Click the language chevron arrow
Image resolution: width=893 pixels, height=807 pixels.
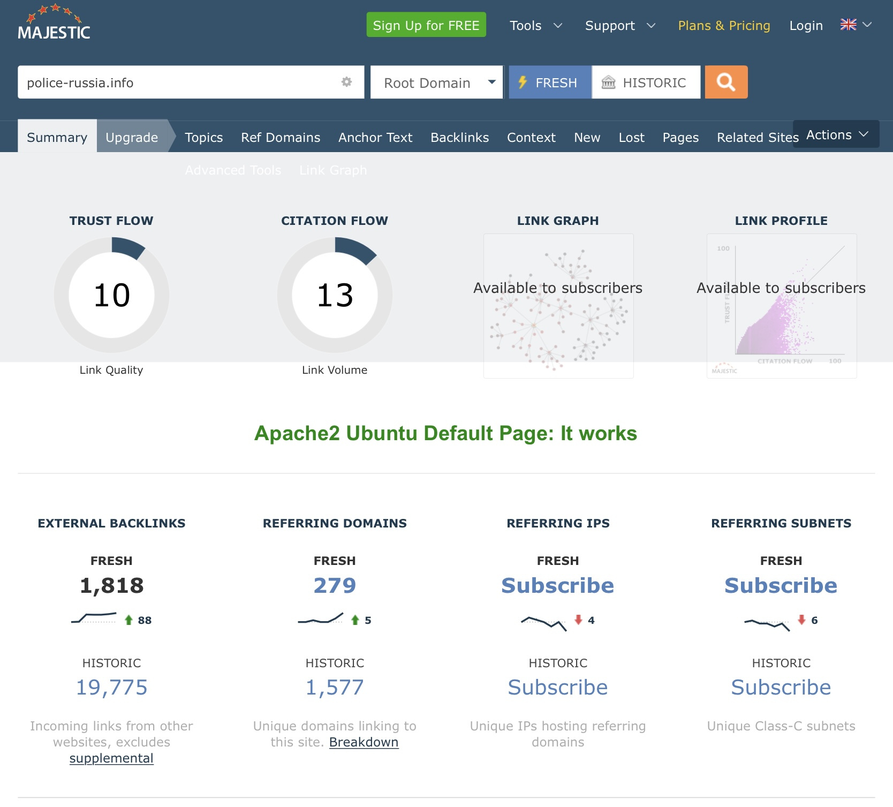pos(867,25)
